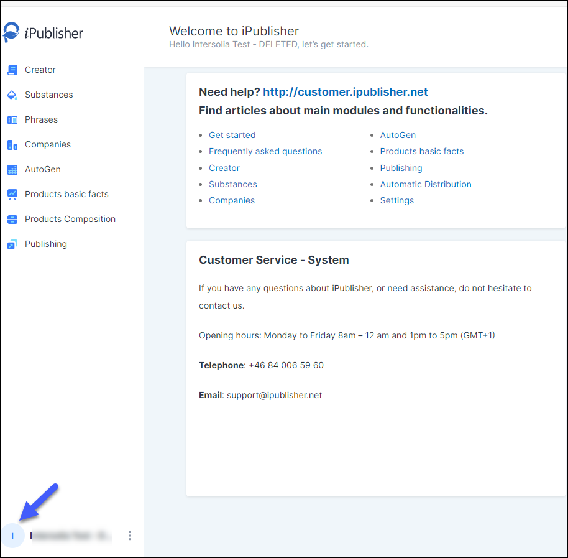Go to Substances in sidebar menu

point(49,95)
